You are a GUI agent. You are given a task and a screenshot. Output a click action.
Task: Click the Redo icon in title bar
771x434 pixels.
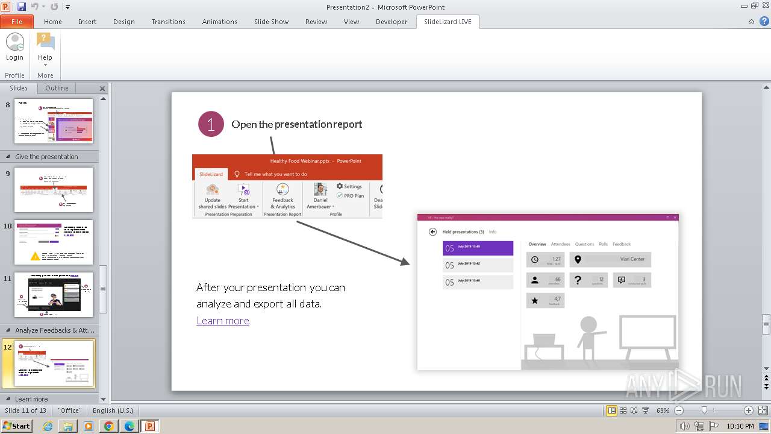coord(54,7)
